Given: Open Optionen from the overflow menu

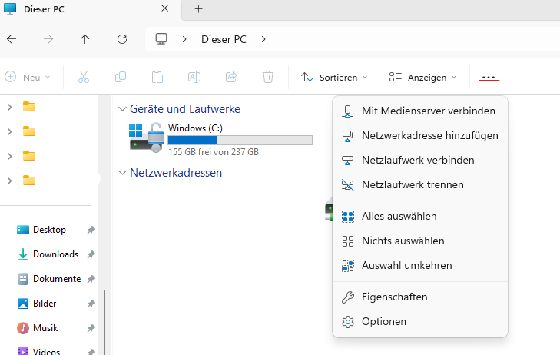Looking at the screenshot, I should click(383, 321).
